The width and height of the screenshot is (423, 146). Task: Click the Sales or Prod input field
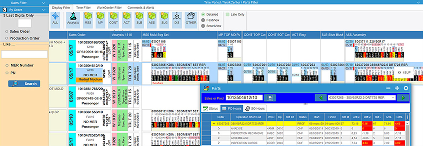[x=244, y=98]
